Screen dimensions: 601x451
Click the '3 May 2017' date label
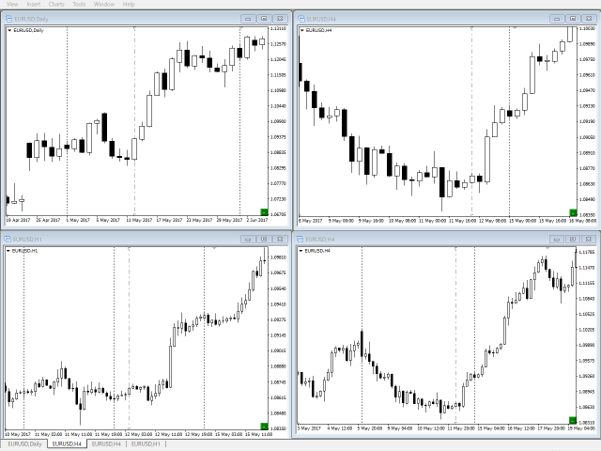(309, 428)
